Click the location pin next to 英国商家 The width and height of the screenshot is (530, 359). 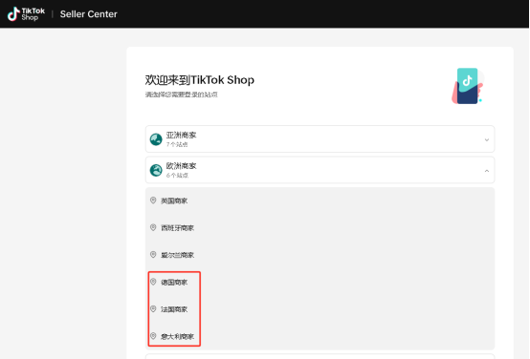pos(153,201)
